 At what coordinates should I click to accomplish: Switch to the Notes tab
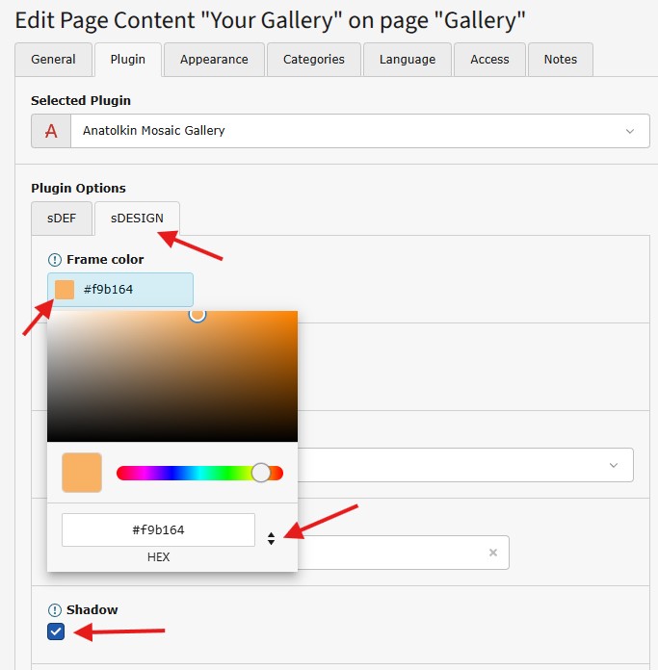[560, 60]
